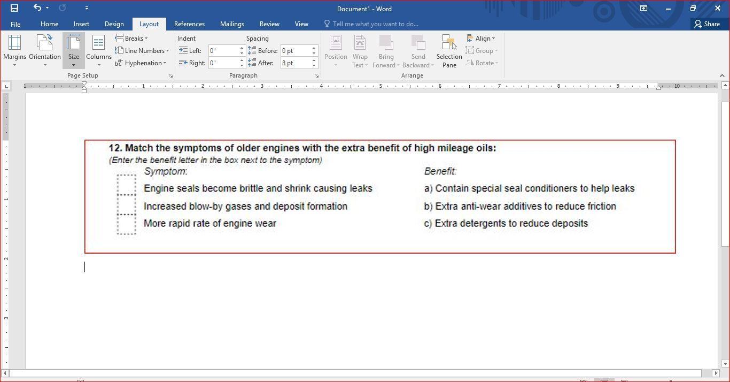
Task: Click the vertical scrollbar down arrow
Action: 725,364
